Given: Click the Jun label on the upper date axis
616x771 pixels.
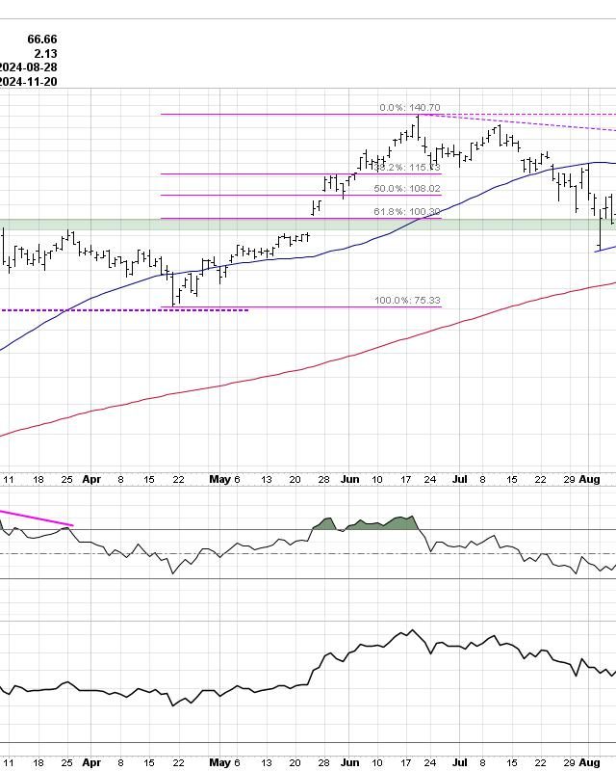Looking at the screenshot, I should pos(350,478).
